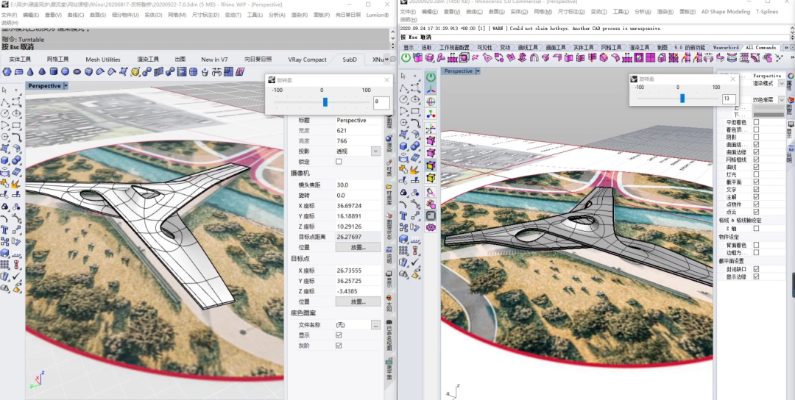
Task: Open the 双色渐层 dropdown in Rhino 5 panel
Action: point(781,100)
